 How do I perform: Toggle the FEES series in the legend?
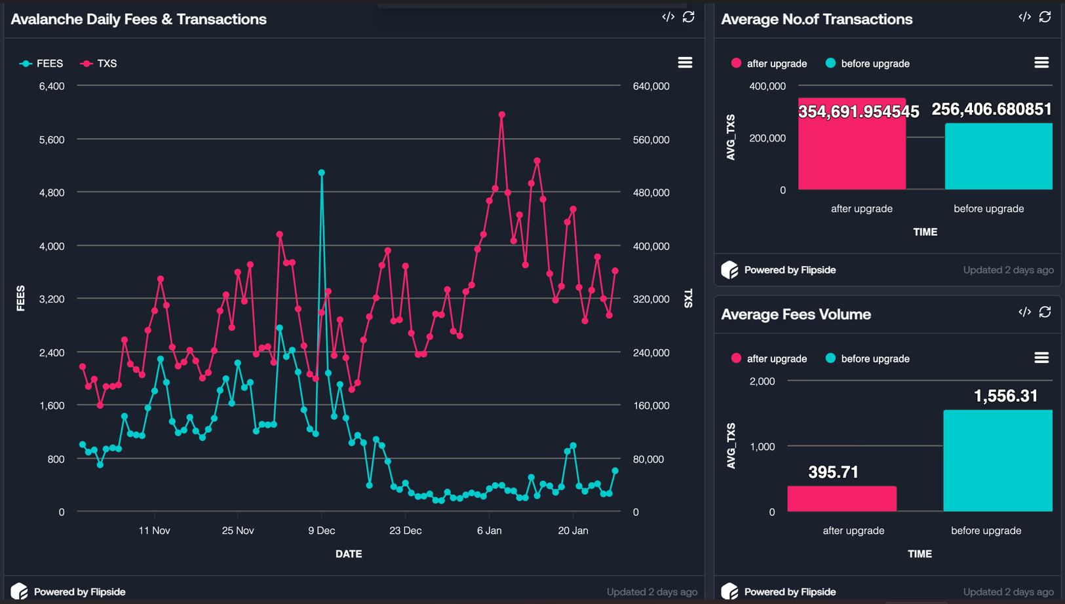(42, 64)
